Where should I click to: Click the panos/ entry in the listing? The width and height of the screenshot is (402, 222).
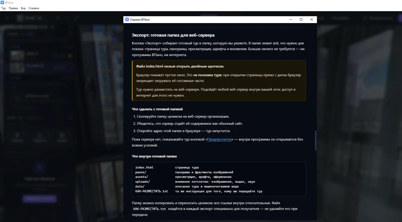click(141, 172)
